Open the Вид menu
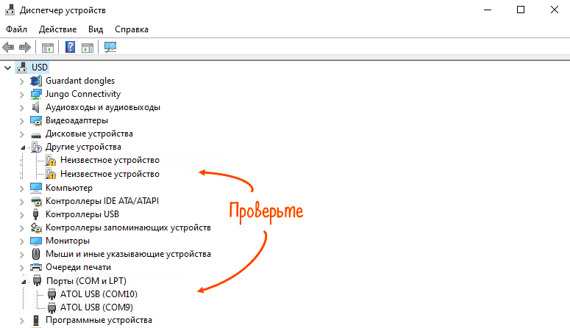This screenshot has width=570, height=328. 96,29
